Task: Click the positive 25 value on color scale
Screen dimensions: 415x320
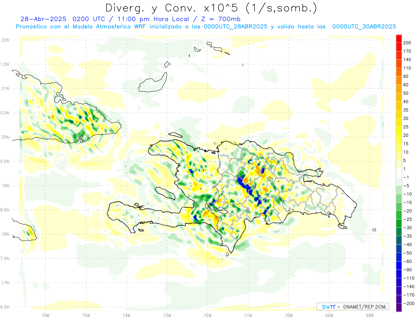Action: (406, 127)
